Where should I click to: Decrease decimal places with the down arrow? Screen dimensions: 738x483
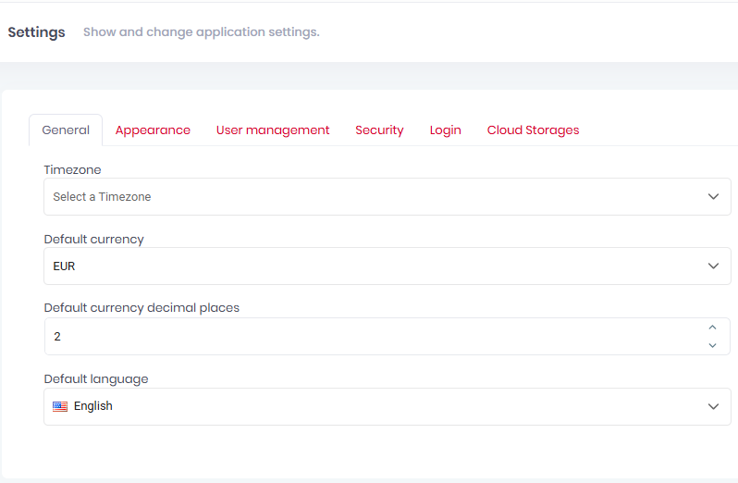(712, 345)
